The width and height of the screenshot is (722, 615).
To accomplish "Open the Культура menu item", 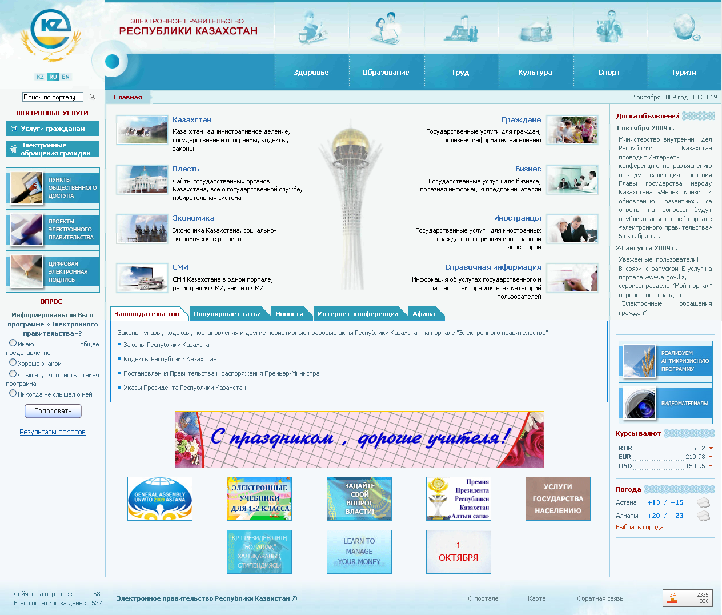I will [535, 72].
